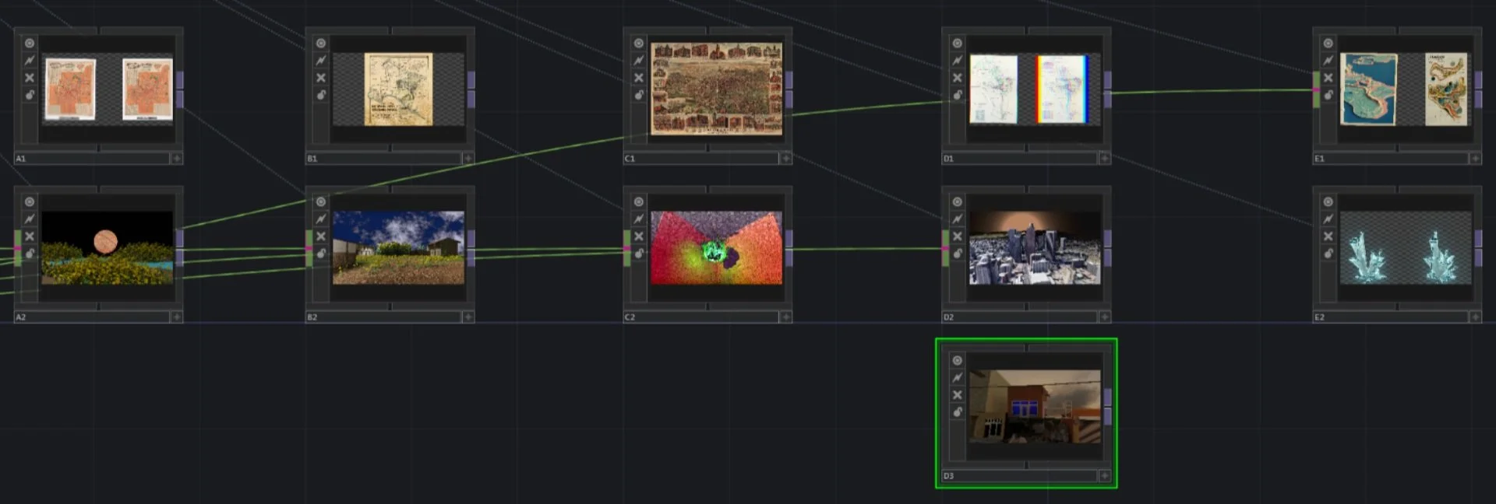Toggle the viewer flag circle on node D3
This screenshot has width=1496, height=504.
click(958, 361)
